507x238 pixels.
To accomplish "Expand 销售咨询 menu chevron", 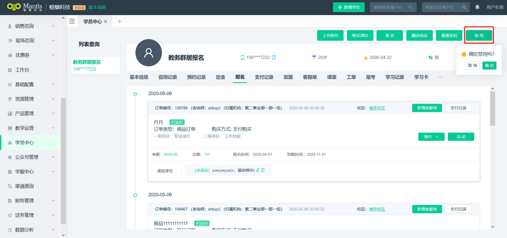I will (x=53, y=26).
